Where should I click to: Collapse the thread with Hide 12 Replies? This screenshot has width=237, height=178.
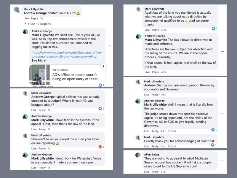[39, 24]
